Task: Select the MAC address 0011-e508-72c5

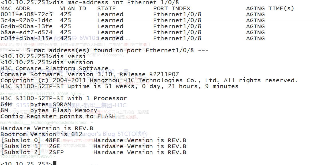Action: [x=26, y=14]
